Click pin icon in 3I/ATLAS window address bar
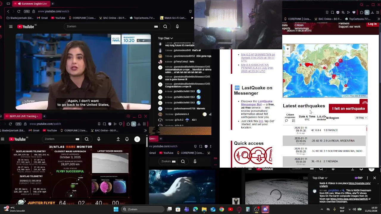This screenshot has width=381, height=214. pos(99,124)
